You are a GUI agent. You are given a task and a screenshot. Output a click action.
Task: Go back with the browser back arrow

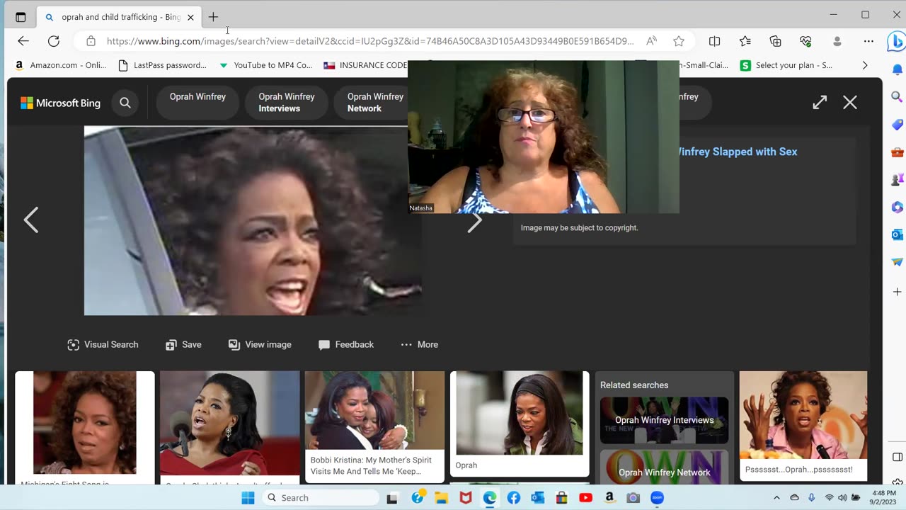coord(23,41)
